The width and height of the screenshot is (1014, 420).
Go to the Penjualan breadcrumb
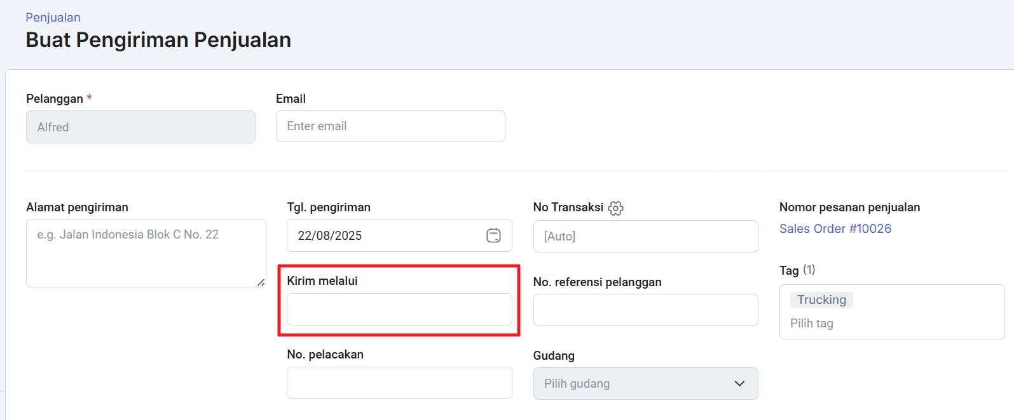[53, 17]
